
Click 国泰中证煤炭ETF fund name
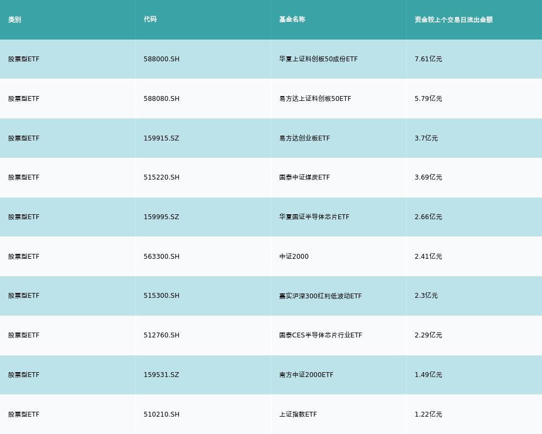(304, 177)
